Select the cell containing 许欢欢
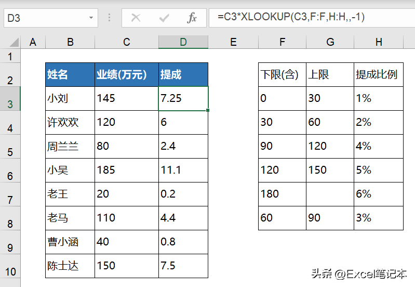Image resolution: width=415 pixels, height=287 pixels. point(70,123)
